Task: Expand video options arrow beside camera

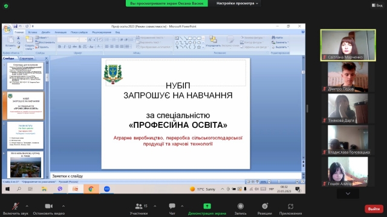Action: tap(63, 206)
